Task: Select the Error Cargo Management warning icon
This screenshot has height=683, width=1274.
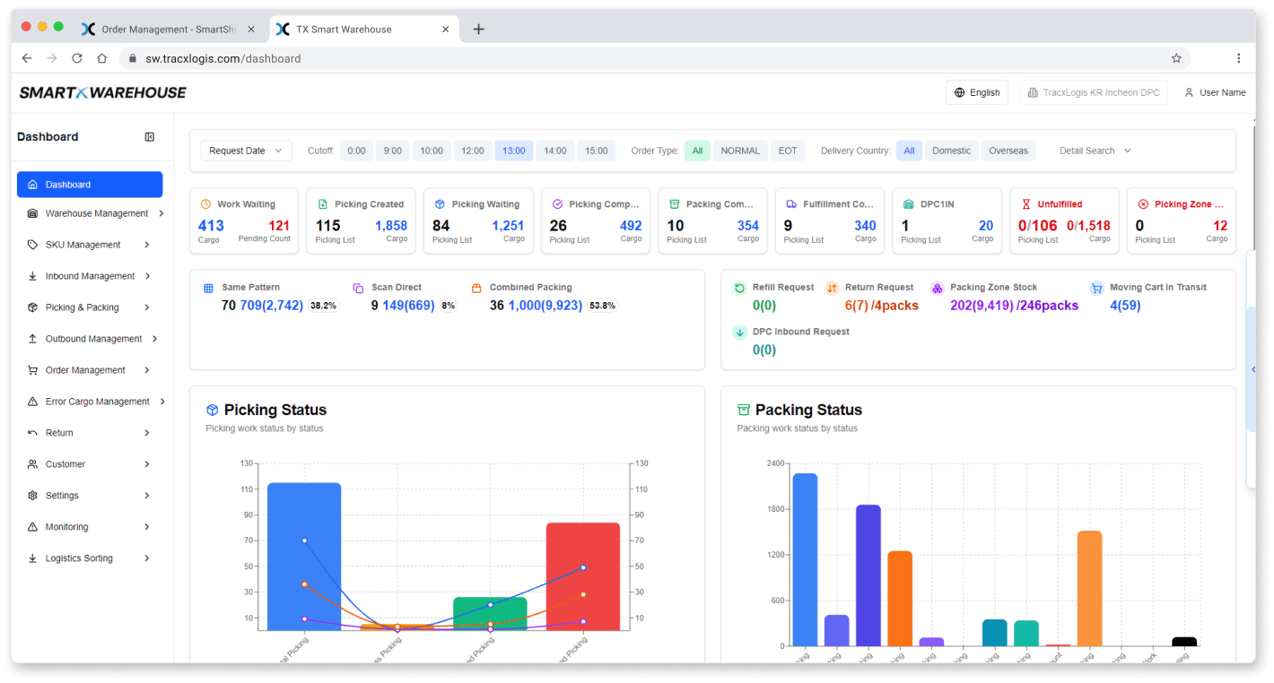Action: [31, 401]
